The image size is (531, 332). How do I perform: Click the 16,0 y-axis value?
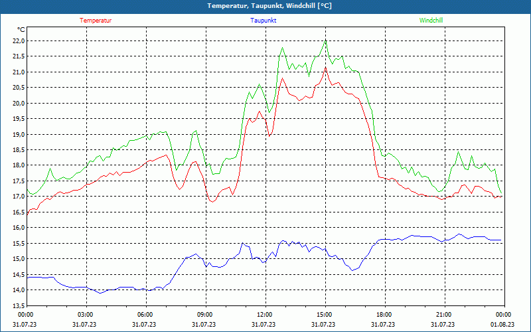point(19,228)
